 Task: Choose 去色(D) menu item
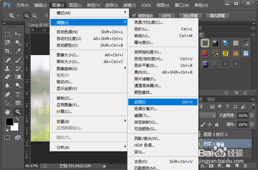(163, 161)
